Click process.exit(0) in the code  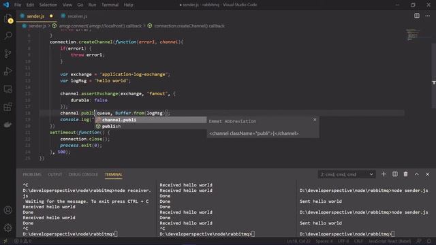[80, 145]
